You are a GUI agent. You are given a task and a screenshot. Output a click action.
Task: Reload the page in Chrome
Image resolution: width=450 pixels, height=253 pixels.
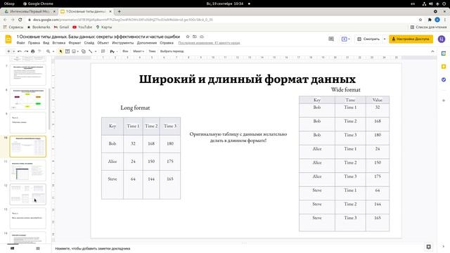tap(20, 20)
